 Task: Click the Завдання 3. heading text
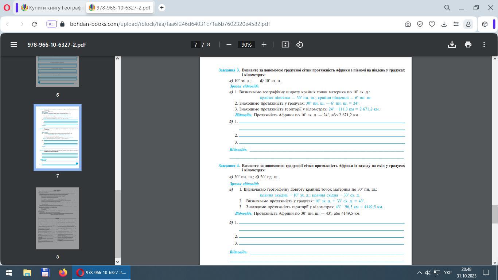(229, 70)
